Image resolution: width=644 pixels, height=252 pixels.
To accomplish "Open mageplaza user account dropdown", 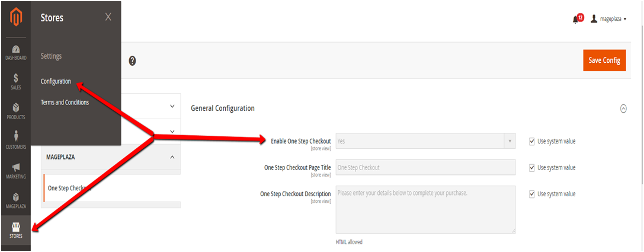I will pos(609,19).
